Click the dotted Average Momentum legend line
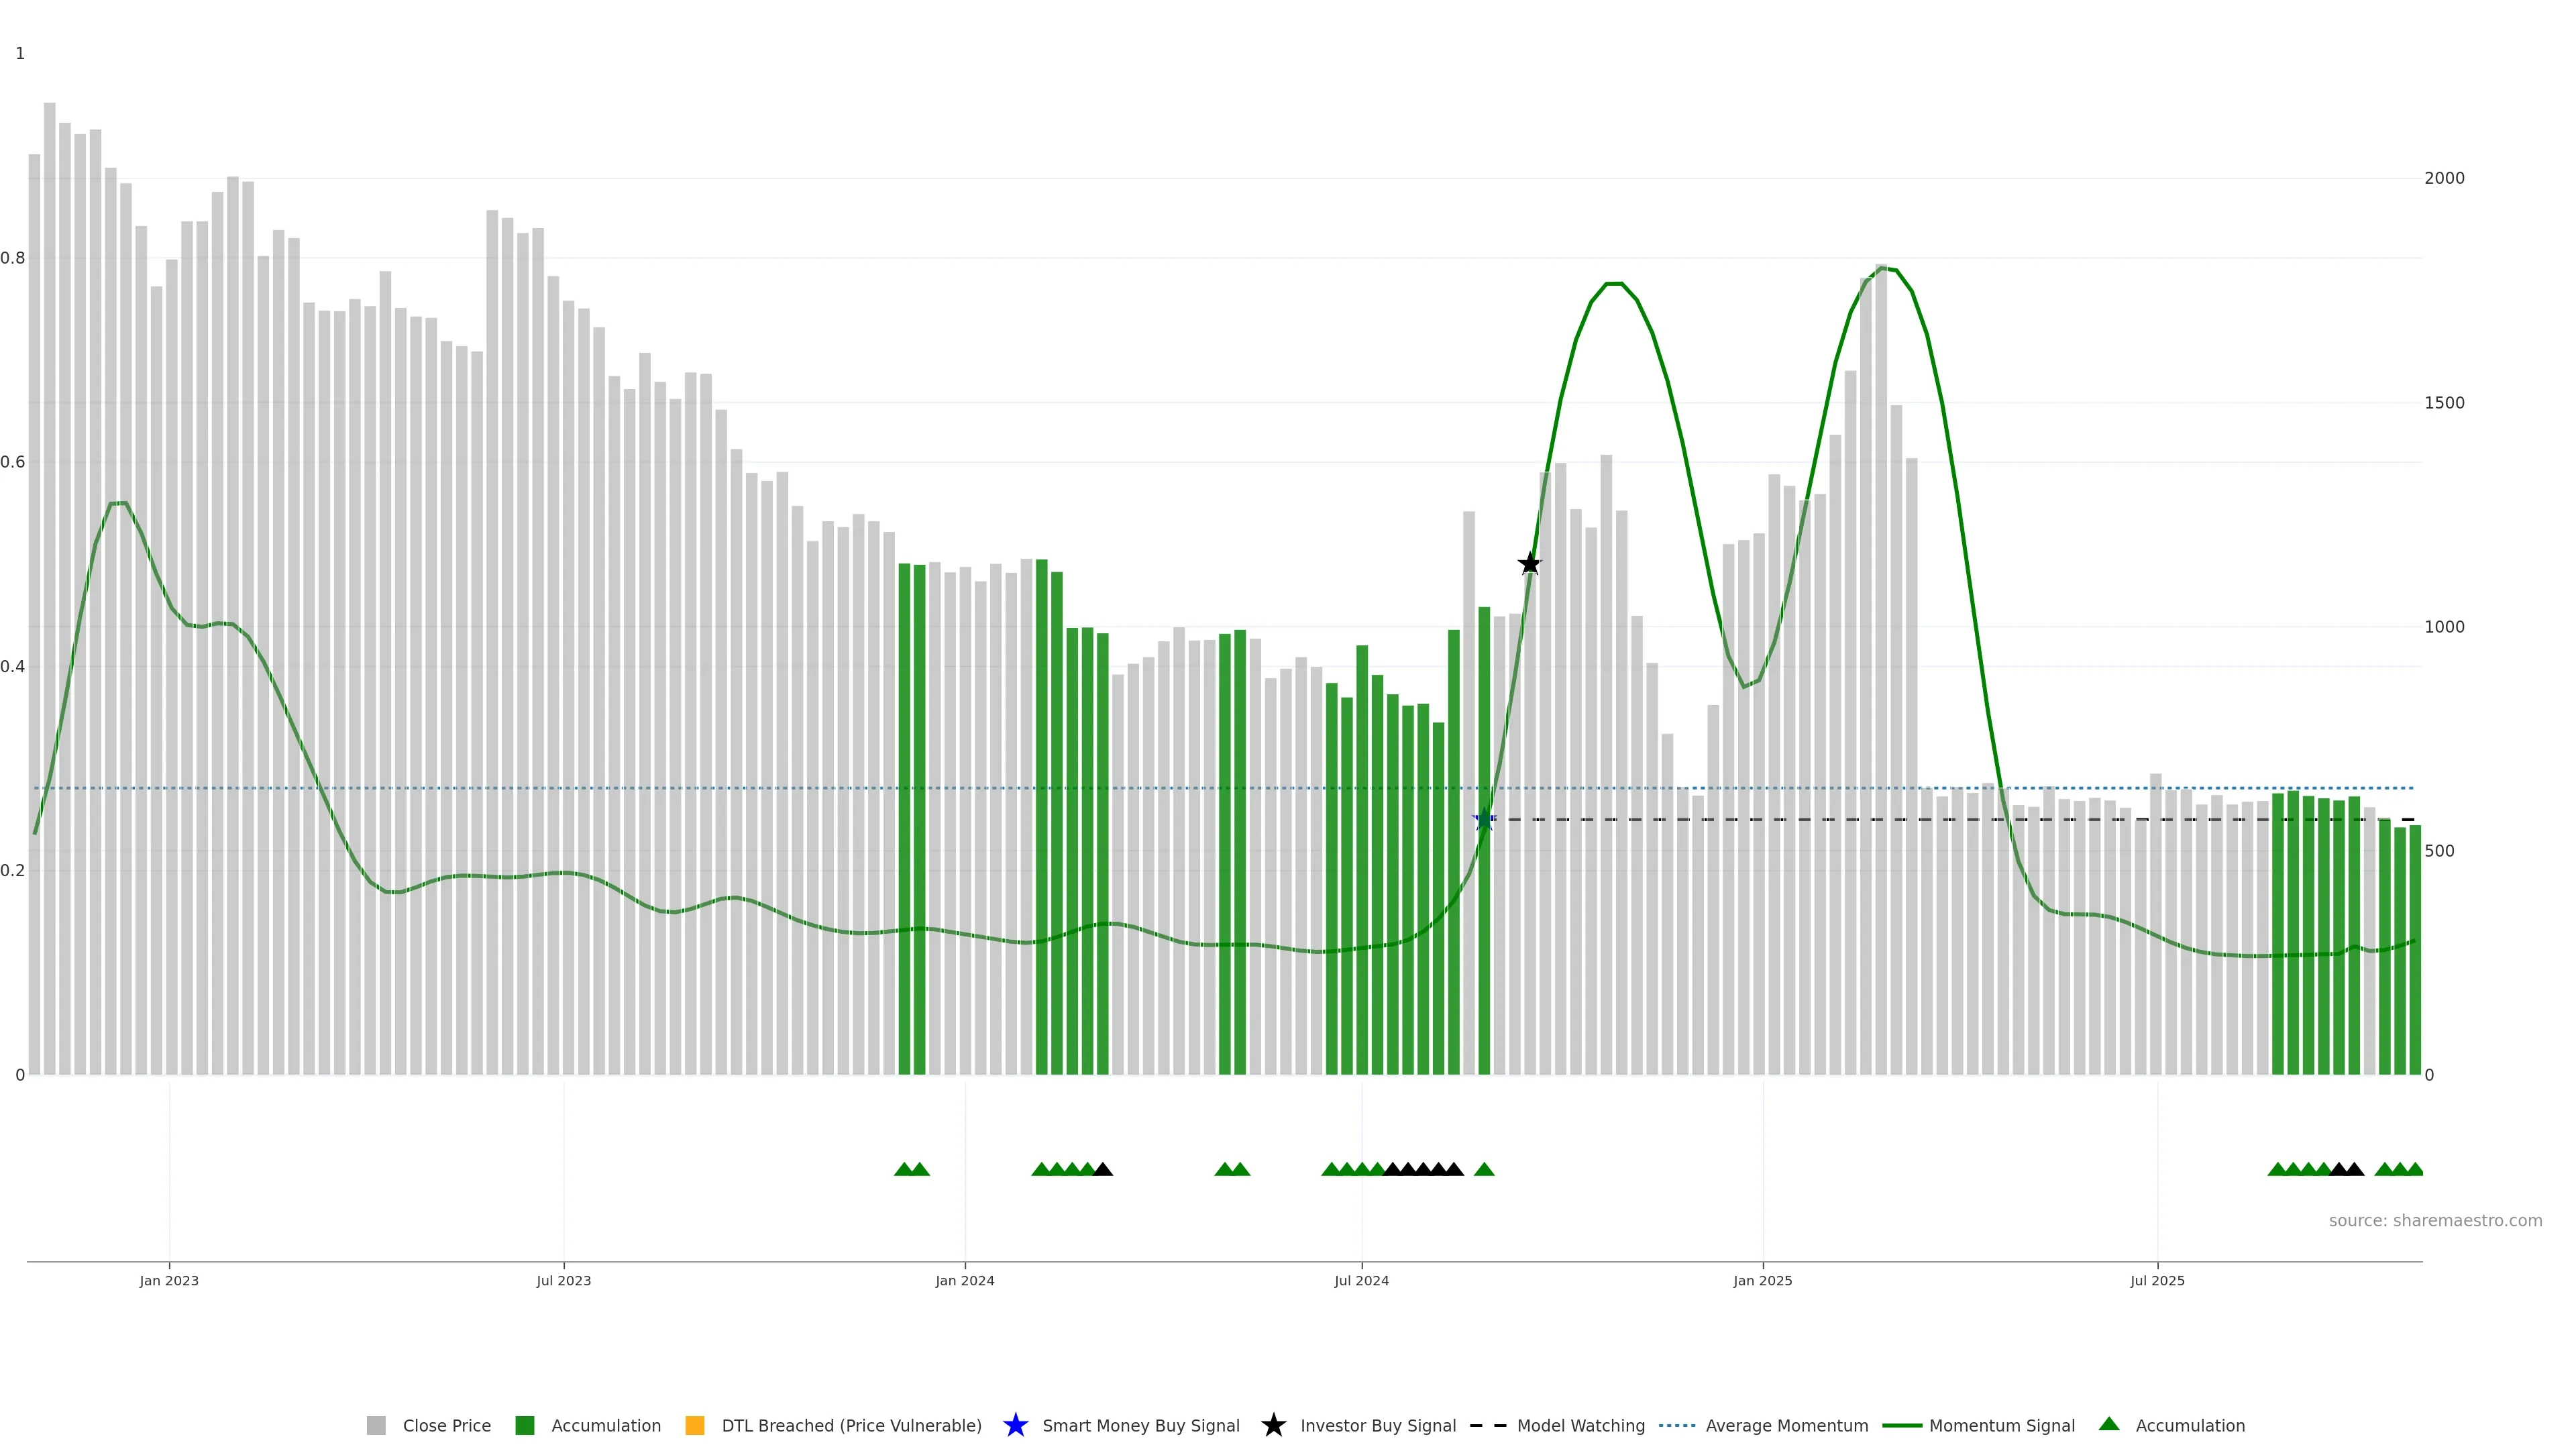The height and width of the screenshot is (1449, 2576). pos(1677,1425)
